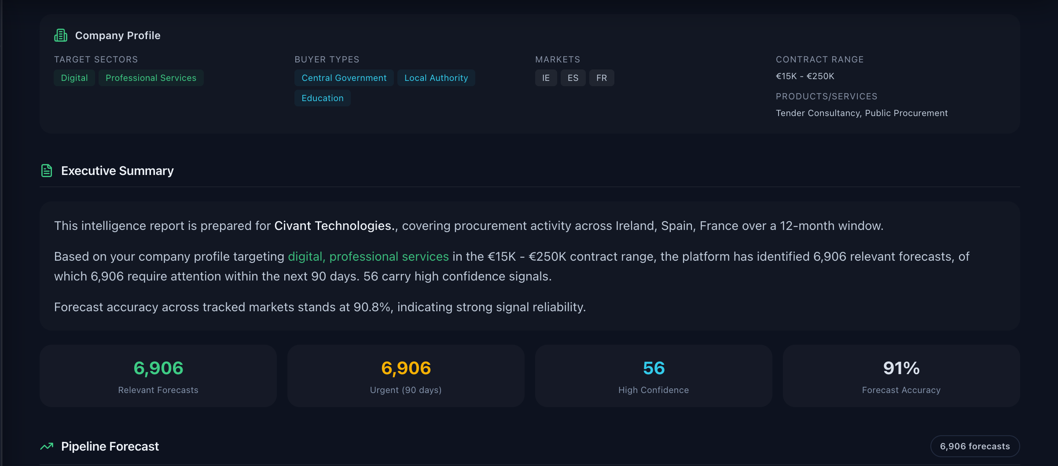Click the Central Government buyer tag

point(344,78)
